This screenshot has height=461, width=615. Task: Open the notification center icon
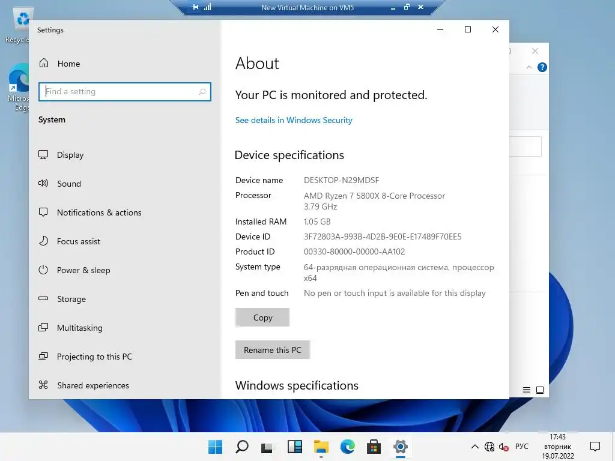click(595, 447)
